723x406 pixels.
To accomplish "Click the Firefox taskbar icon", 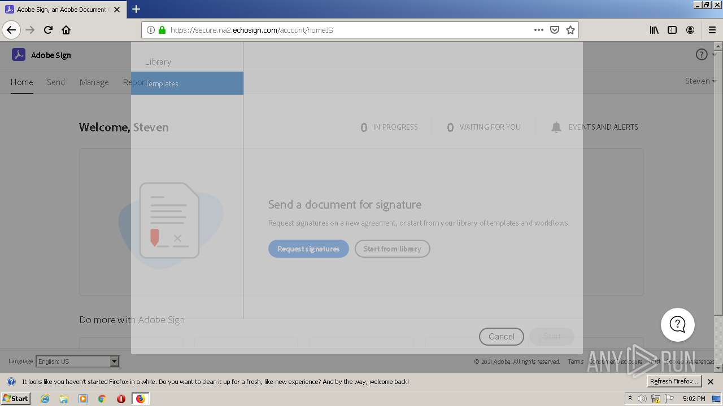I will coord(140,399).
